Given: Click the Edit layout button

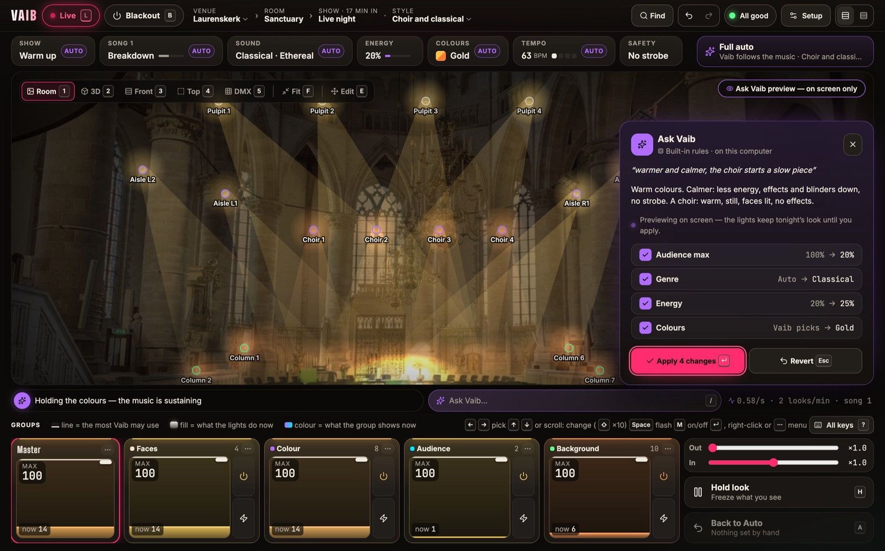Looking at the screenshot, I should 348,91.
